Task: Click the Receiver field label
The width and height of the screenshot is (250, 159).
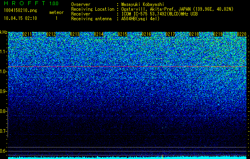Action: tap(81, 14)
